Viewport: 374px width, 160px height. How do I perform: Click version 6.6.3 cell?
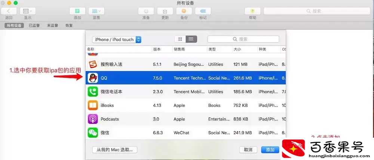tap(158, 133)
